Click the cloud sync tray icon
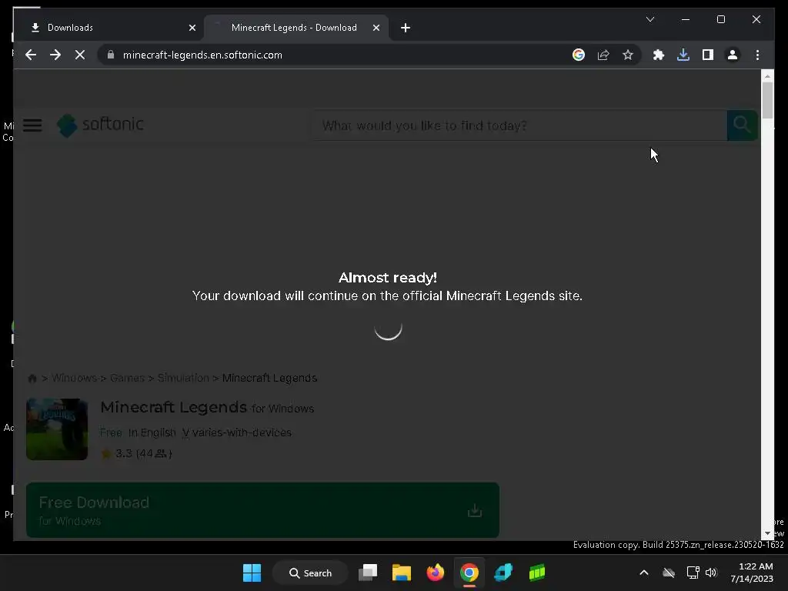Image resolution: width=788 pixels, height=591 pixels. point(669,573)
